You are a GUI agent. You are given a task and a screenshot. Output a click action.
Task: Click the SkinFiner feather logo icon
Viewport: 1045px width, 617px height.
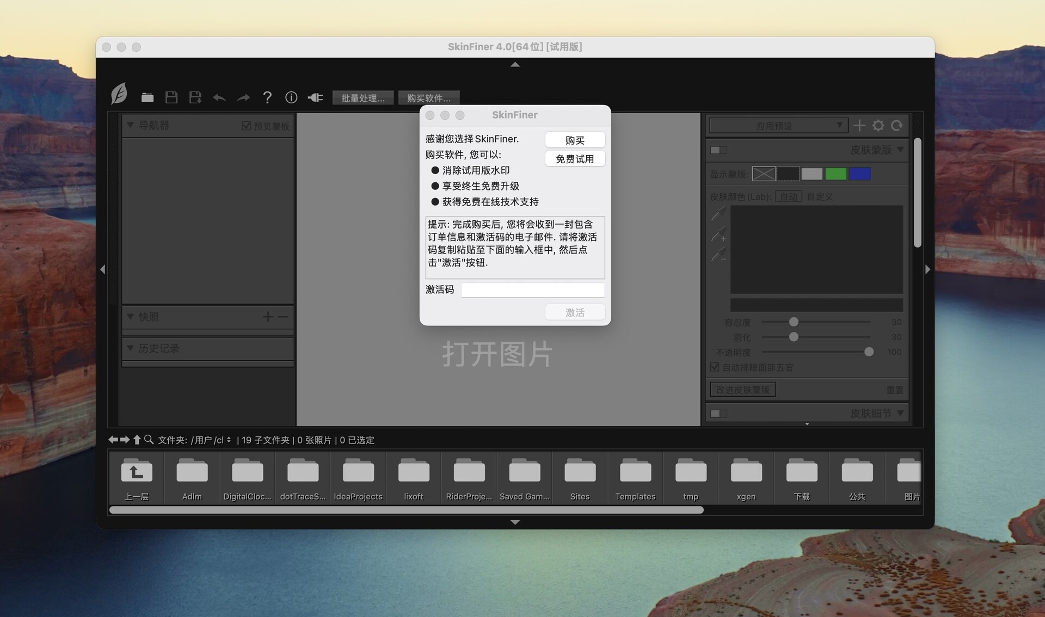tap(119, 94)
